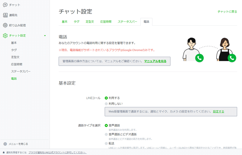
Task: Switch to the 応答時間 tab
Action: 106,22
